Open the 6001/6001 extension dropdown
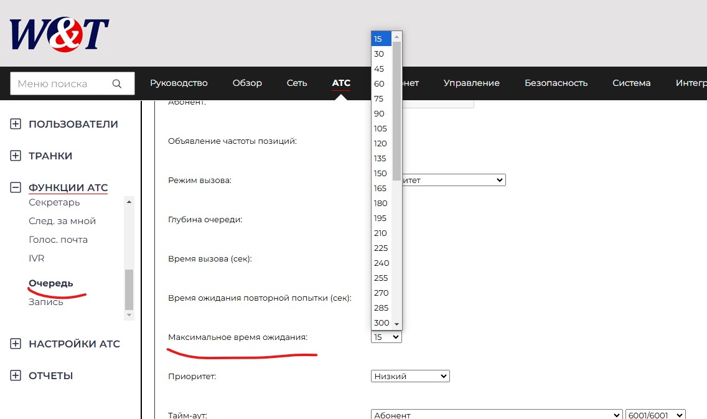The height and width of the screenshot is (419, 707). point(655,415)
